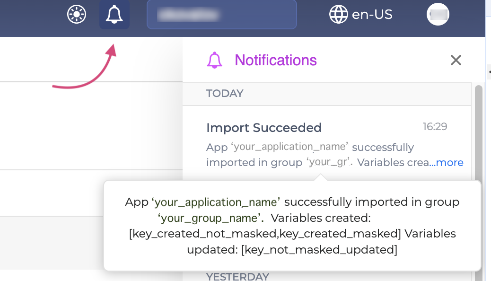Open the Import Succeeded notification
The image size is (491, 281).
click(263, 127)
